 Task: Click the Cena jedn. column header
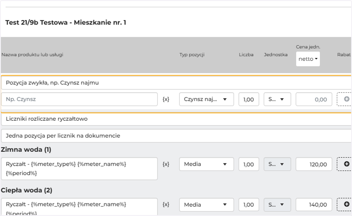[x=308, y=47]
